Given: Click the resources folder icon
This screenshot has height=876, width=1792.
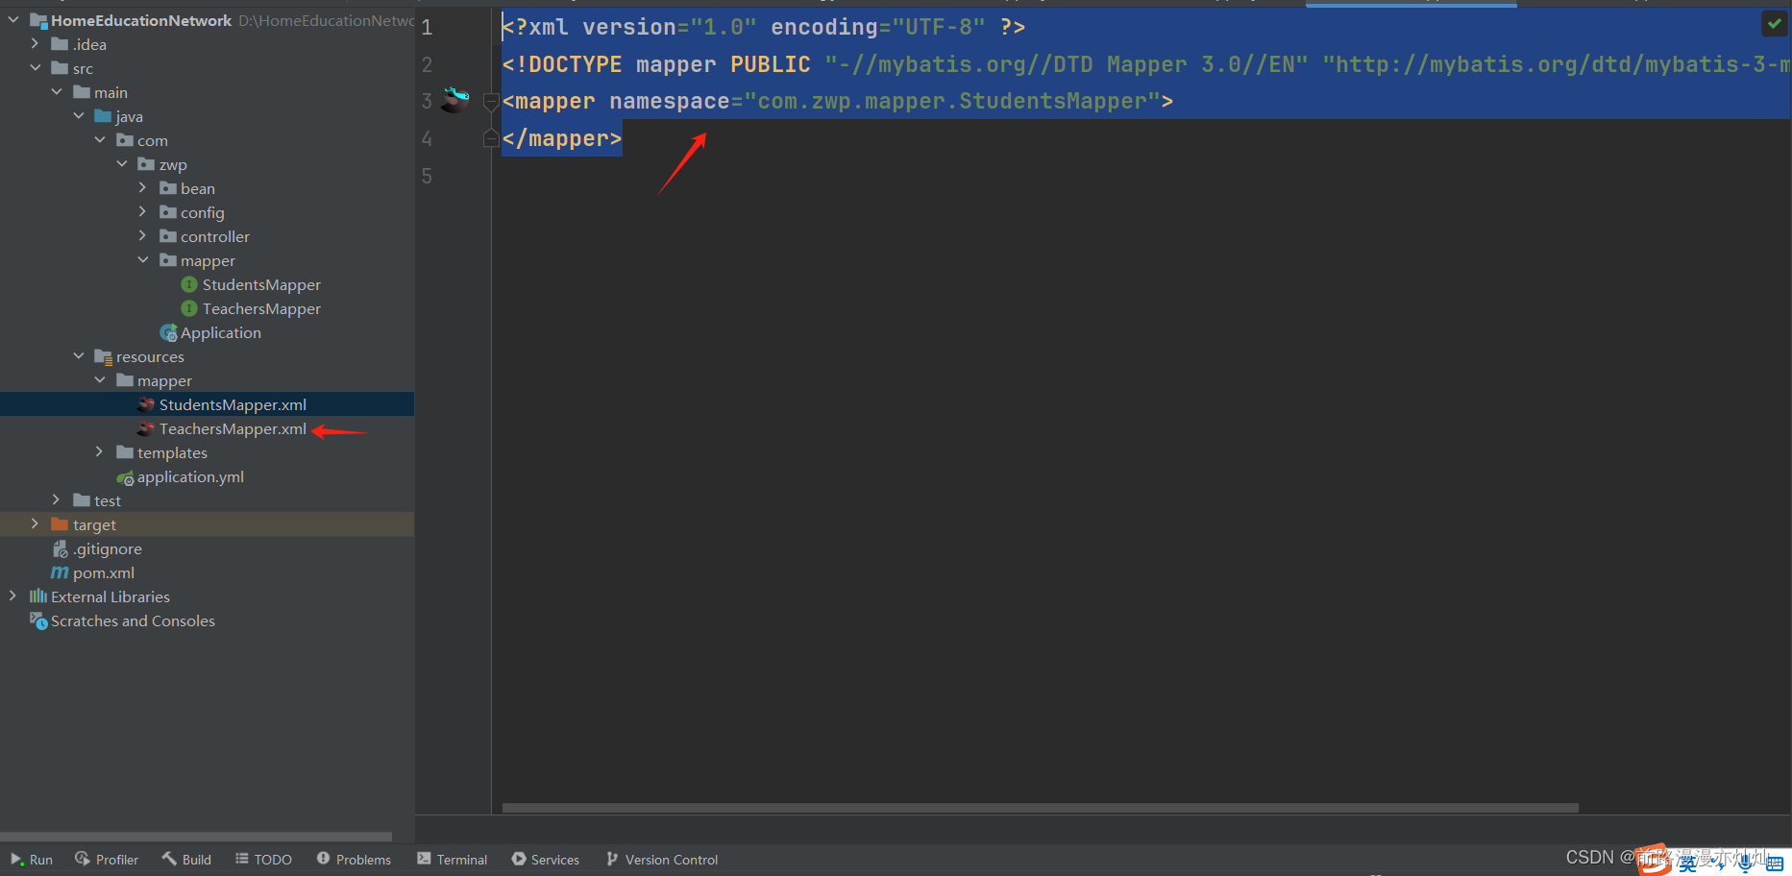Looking at the screenshot, I should 104,356.
